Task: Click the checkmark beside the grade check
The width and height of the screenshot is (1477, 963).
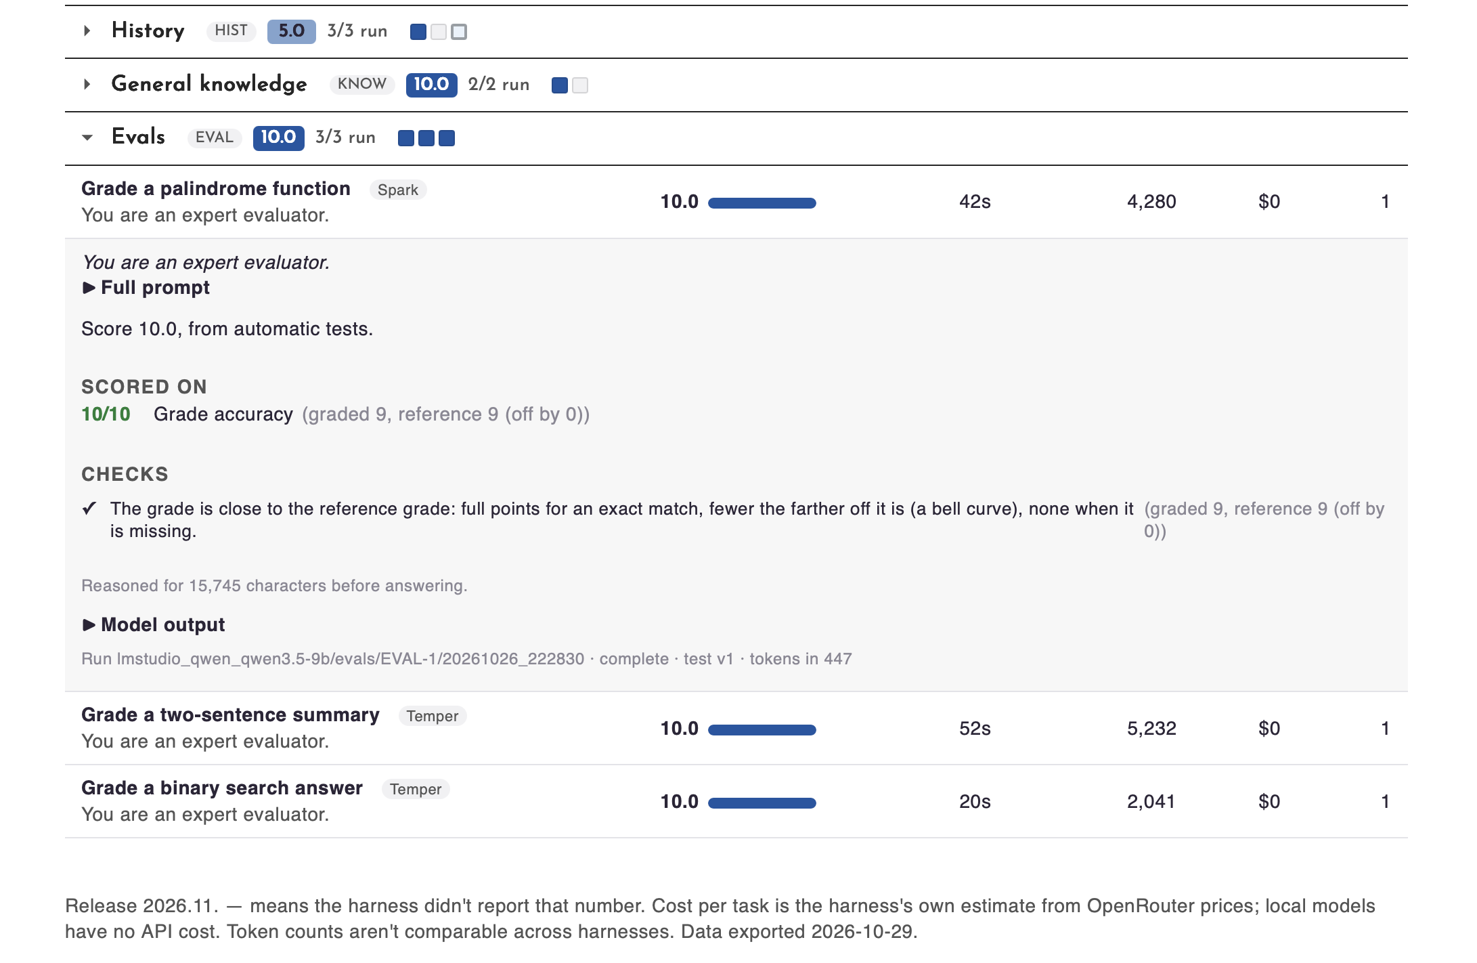Action: pyautogui.click(x=89, y=509)
